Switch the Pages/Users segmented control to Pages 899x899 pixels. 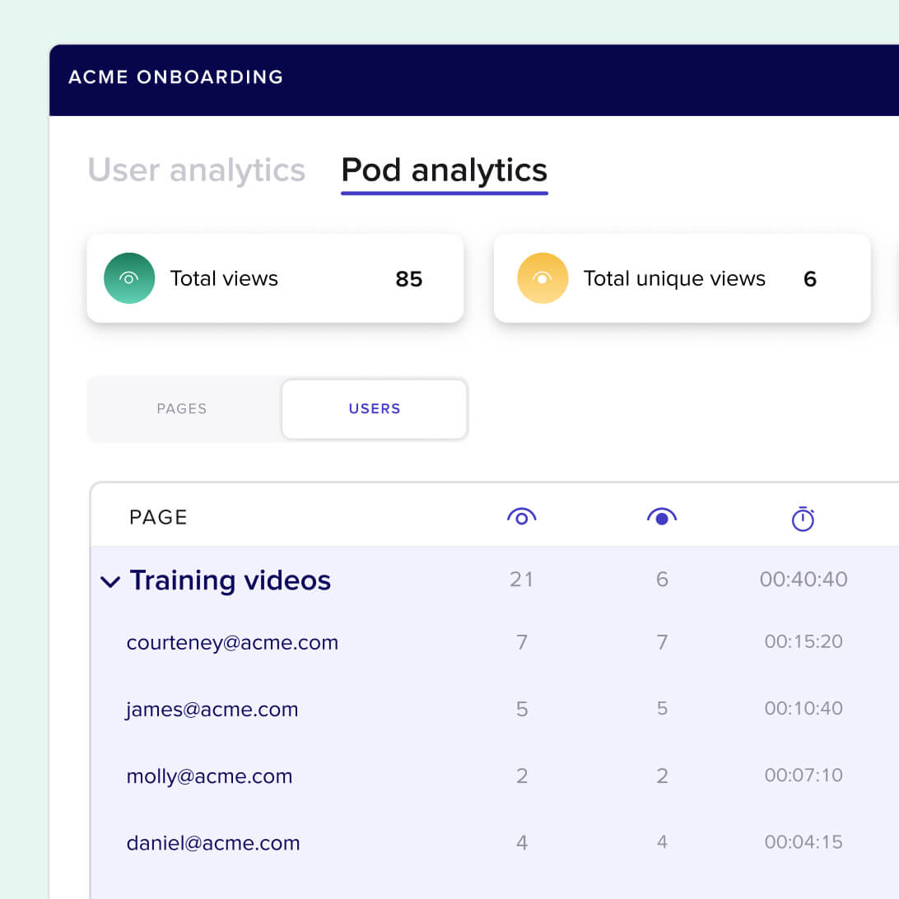coord(181,408)
